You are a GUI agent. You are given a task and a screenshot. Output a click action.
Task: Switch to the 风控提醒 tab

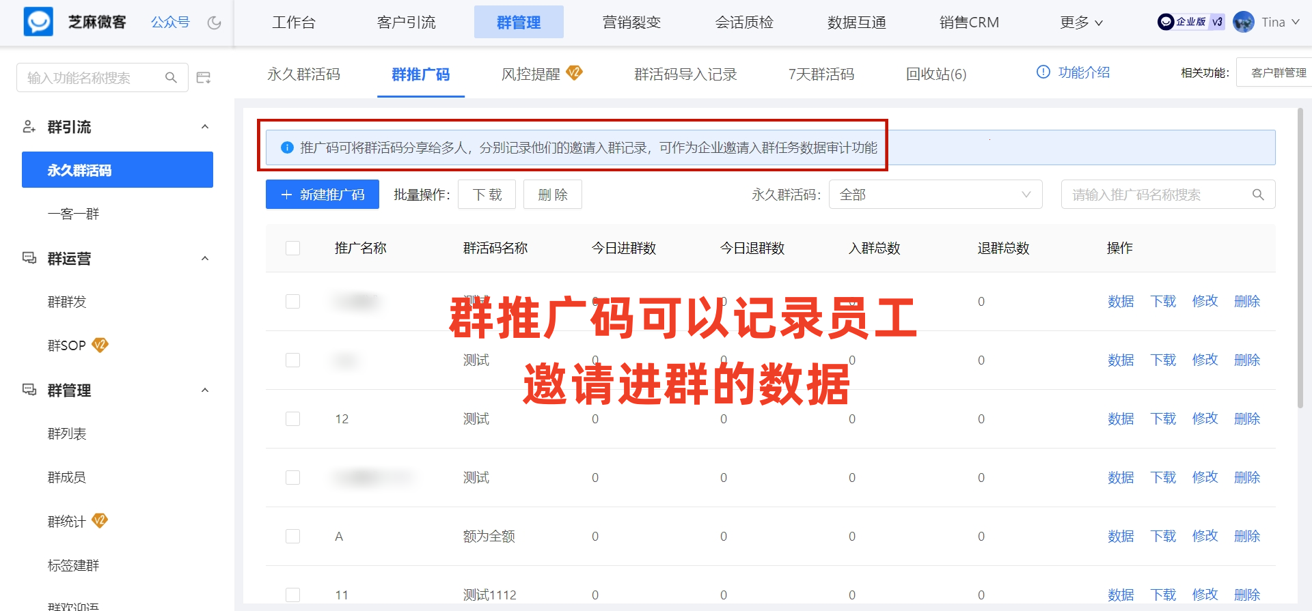click(x=531, y=74)
